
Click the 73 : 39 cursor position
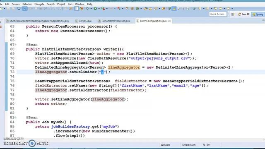point(206,145)
